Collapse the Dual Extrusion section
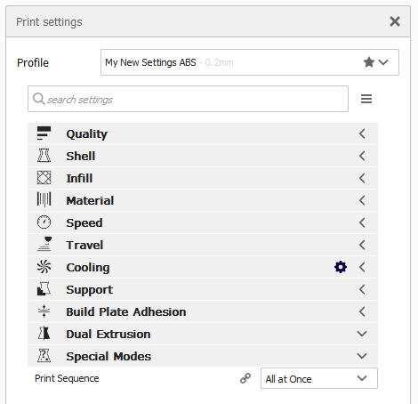This screenshot has width=418, height=404. click(362, 334)
